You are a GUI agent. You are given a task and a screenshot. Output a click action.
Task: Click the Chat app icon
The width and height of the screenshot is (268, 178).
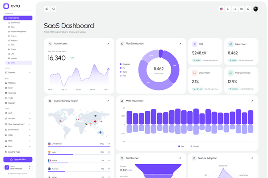[x=6, y=88]
